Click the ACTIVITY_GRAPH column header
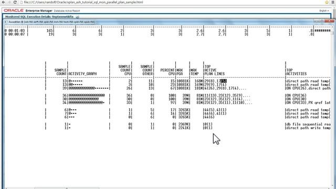Screen dimensions: 336x189 [82, 73]
